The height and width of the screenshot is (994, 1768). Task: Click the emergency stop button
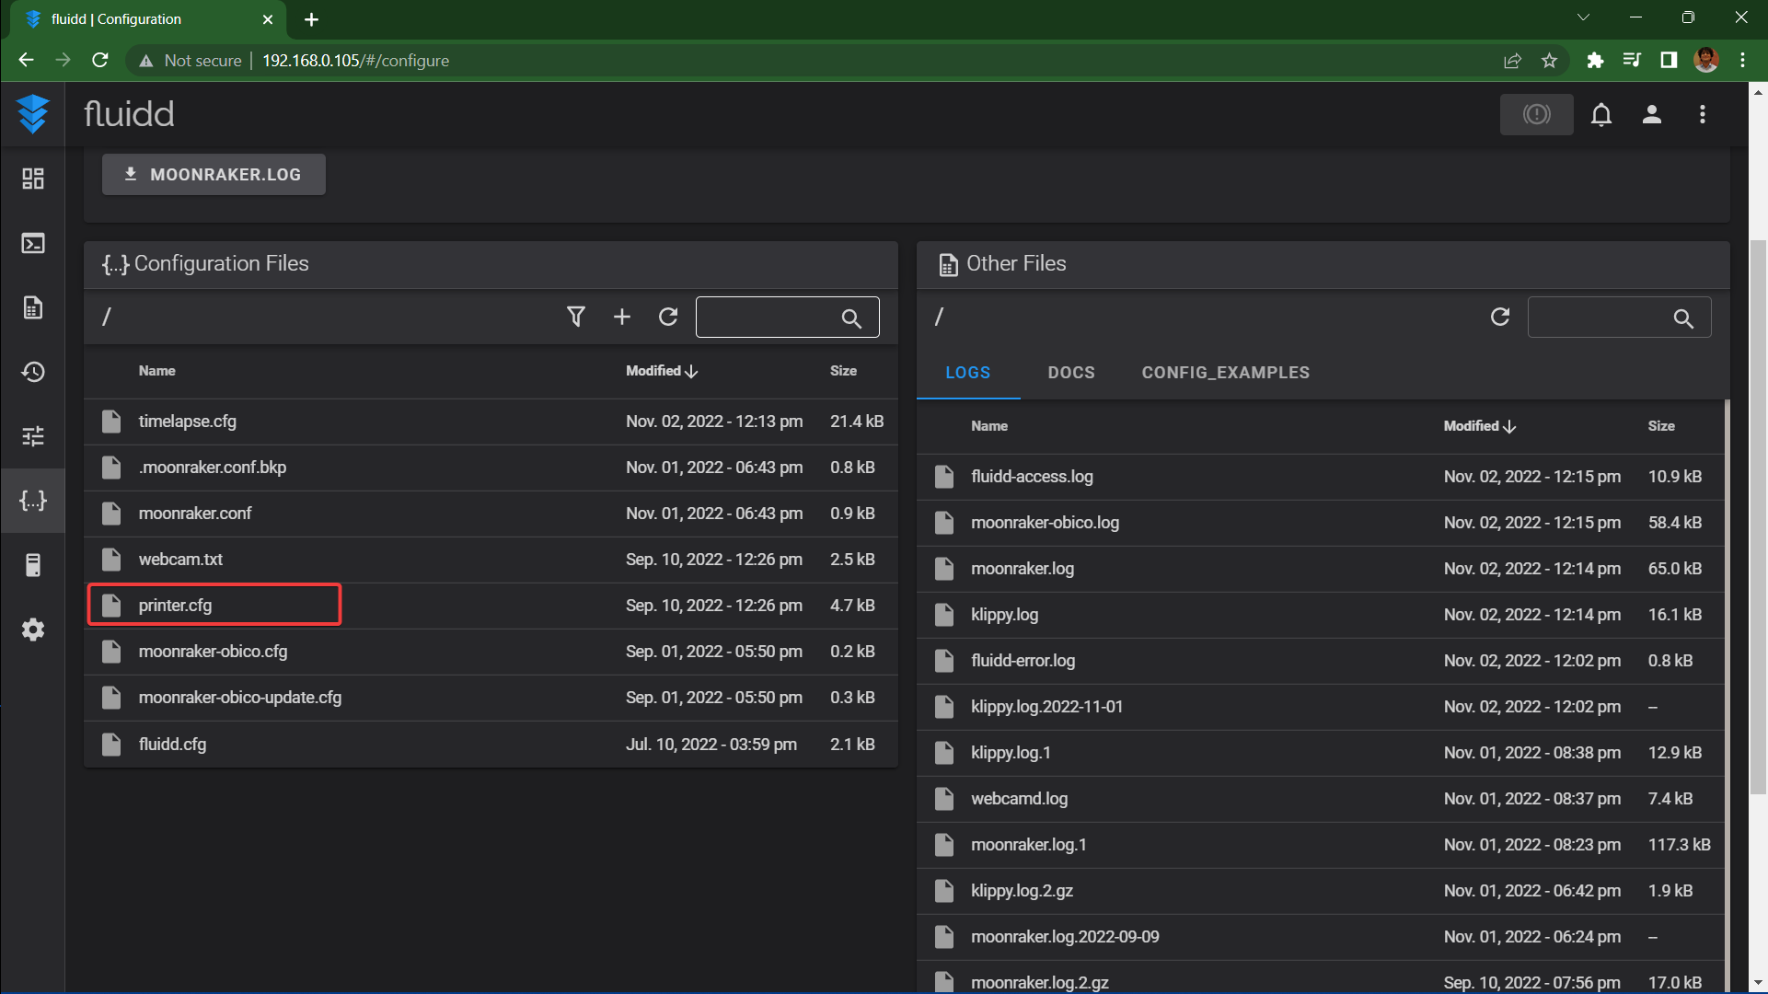(x=1536, y=114)
